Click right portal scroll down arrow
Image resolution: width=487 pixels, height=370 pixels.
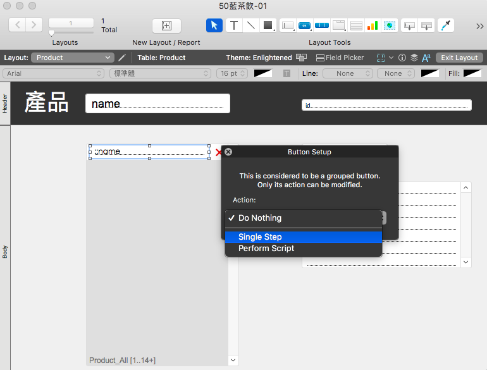466,262
